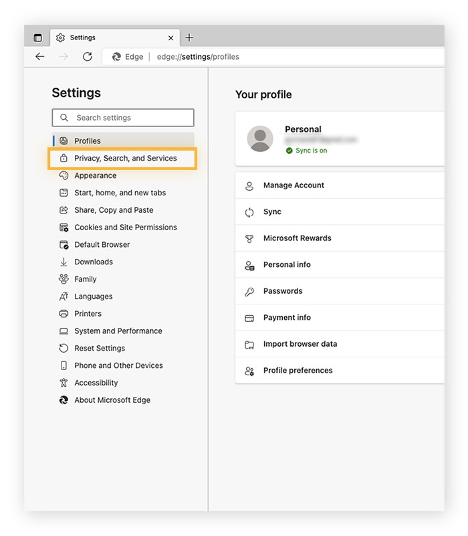This screenshot has height=536, width=468.
Task: Open the Passwords section
Action: (x=283, y=291)
